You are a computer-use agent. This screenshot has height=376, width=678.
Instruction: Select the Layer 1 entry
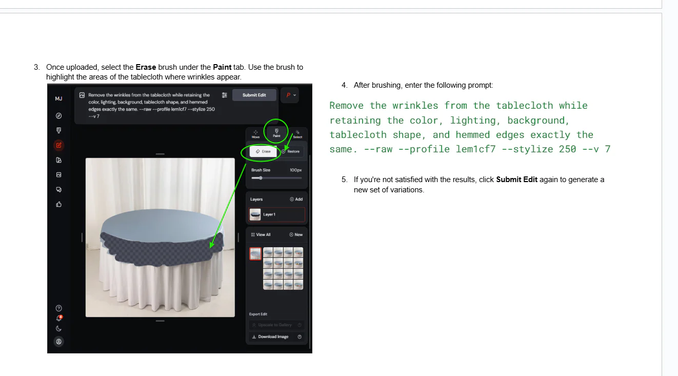click(x=276, y=214)
